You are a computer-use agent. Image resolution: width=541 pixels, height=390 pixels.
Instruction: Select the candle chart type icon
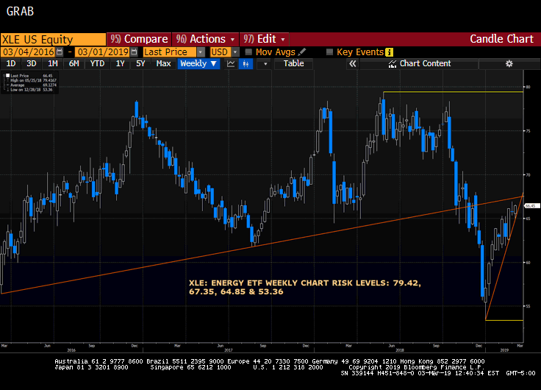[x=246, y=63]
